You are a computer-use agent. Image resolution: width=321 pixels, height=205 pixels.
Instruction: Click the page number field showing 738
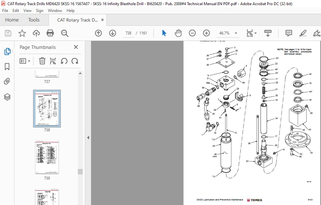(128, 33)
